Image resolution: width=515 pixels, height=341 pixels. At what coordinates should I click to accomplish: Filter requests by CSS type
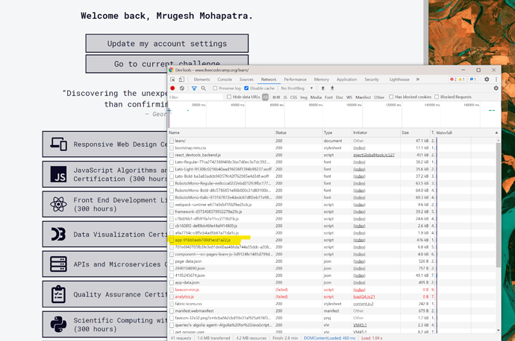point(293,98)
